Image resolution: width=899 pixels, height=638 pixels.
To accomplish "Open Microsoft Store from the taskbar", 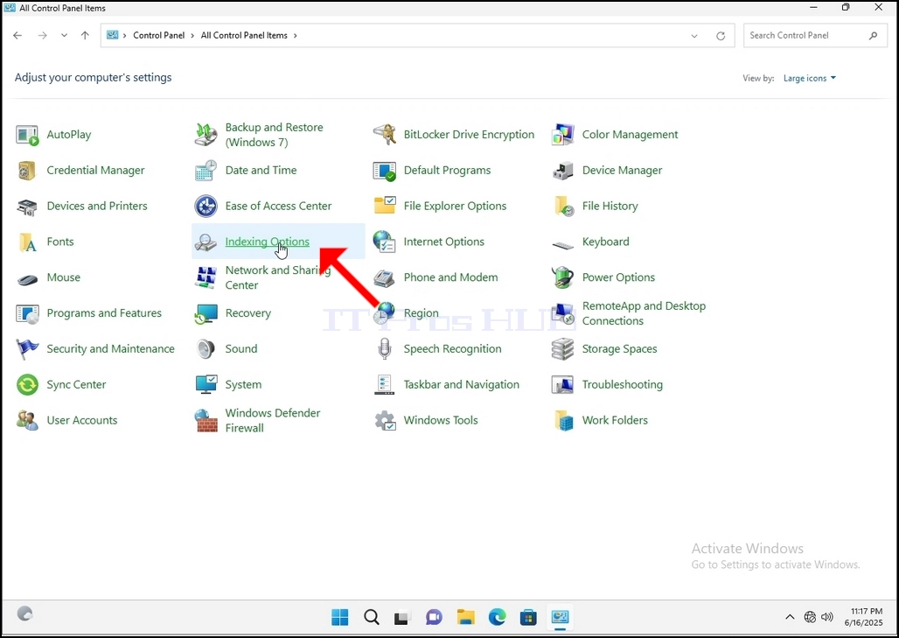I will click(528, 617).
